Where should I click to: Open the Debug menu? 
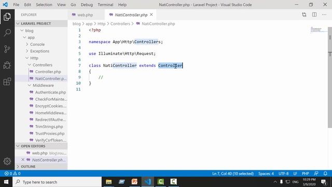[87, 5]
